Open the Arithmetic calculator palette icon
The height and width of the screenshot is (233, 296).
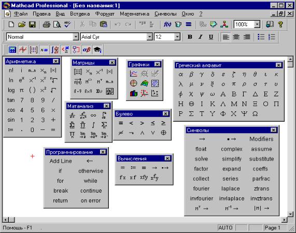[x=12, y=50]
